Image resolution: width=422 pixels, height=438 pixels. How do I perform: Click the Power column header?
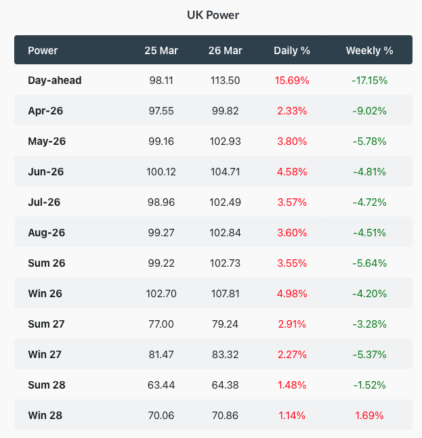(43, 50)
